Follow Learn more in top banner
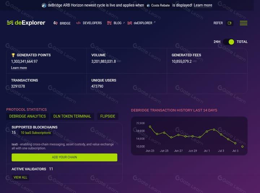The image size is (260, 193). [203, 5]
